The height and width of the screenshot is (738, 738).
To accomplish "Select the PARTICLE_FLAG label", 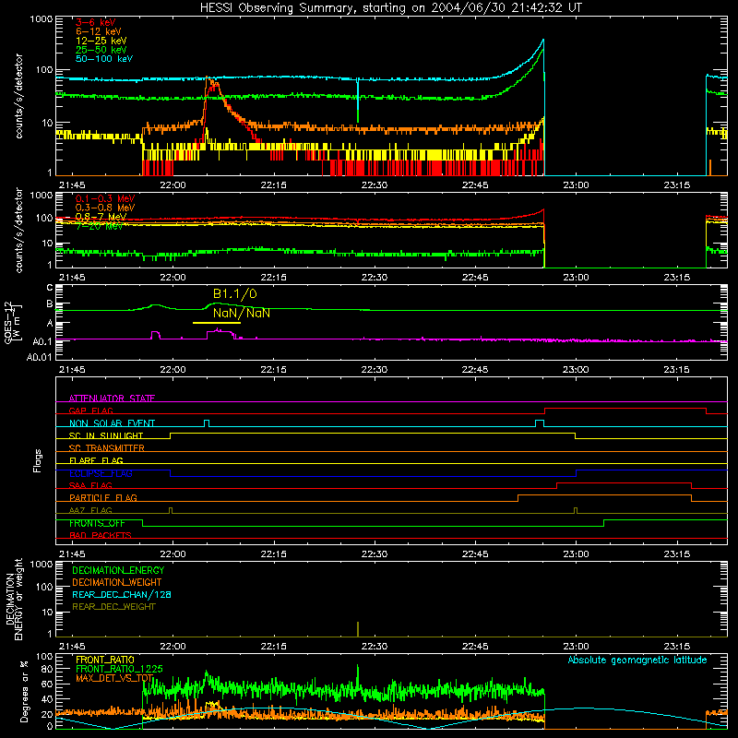I will point(103,497).
